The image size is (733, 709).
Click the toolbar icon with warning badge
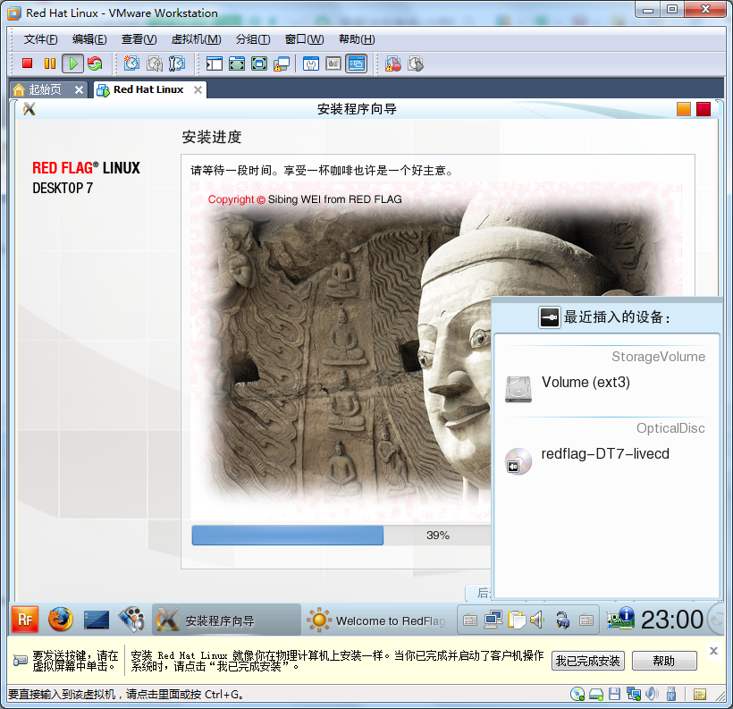pyautogui.click(x=392, y=63)
